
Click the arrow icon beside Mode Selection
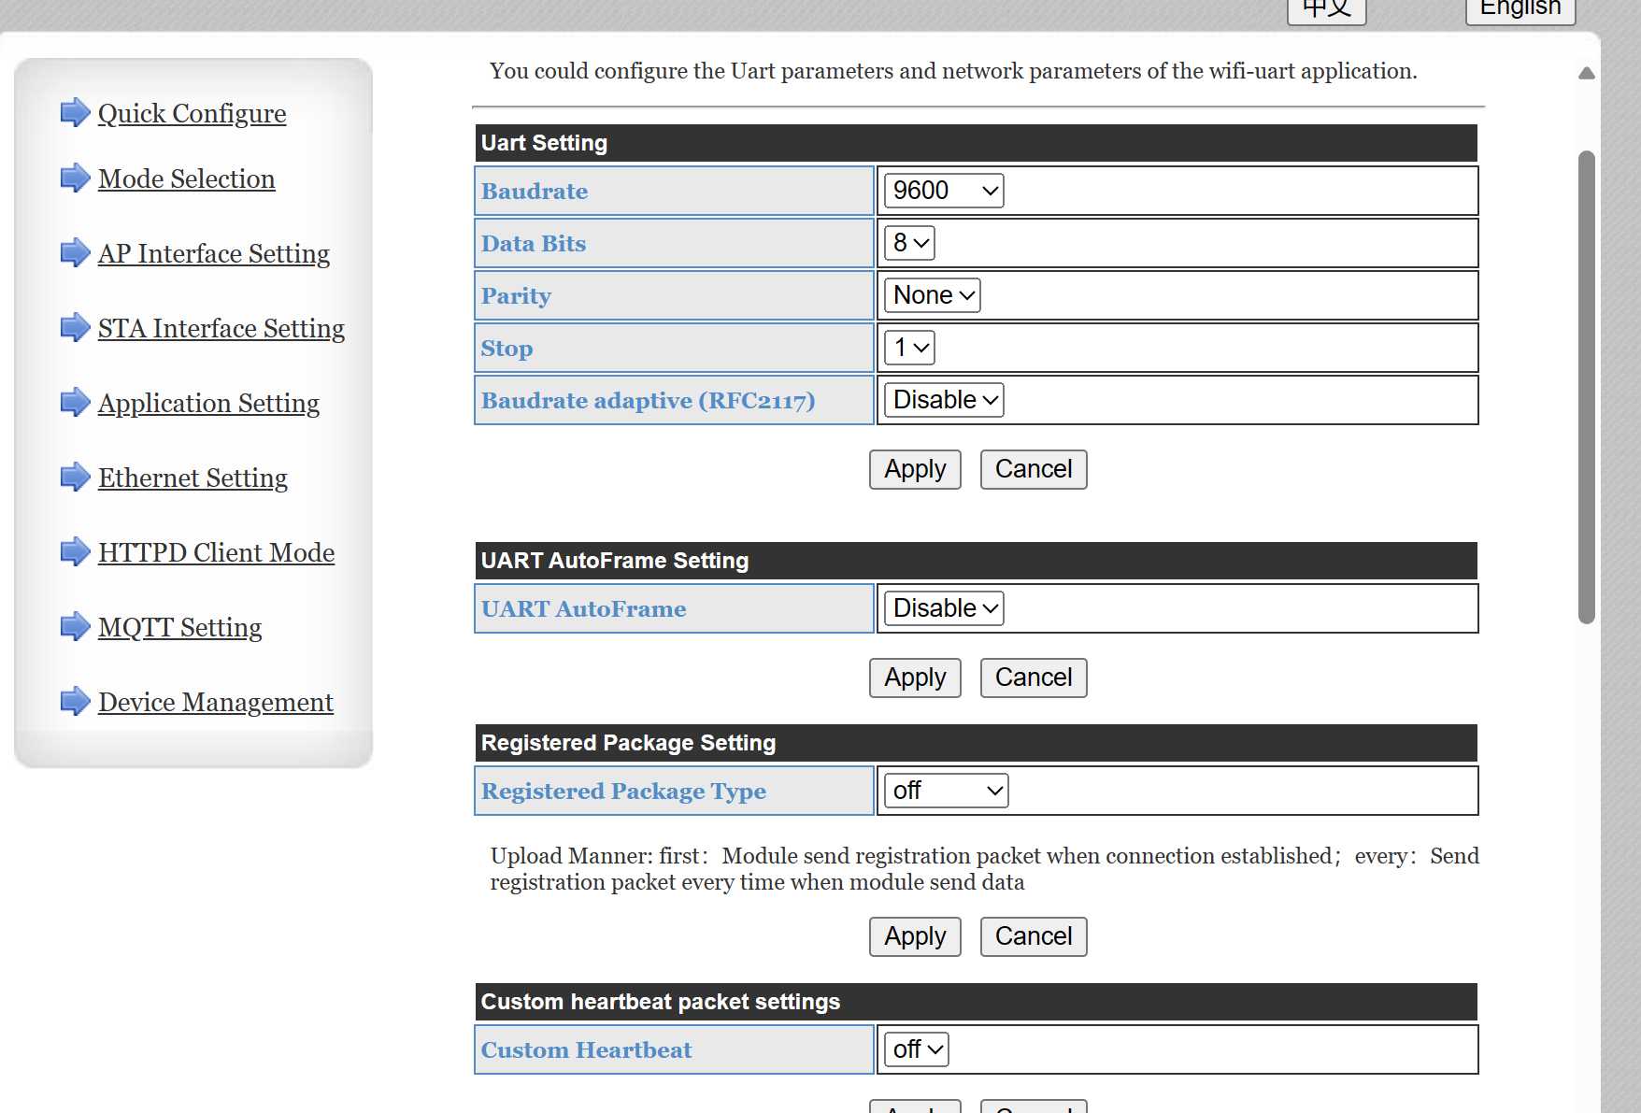point(75,178)
